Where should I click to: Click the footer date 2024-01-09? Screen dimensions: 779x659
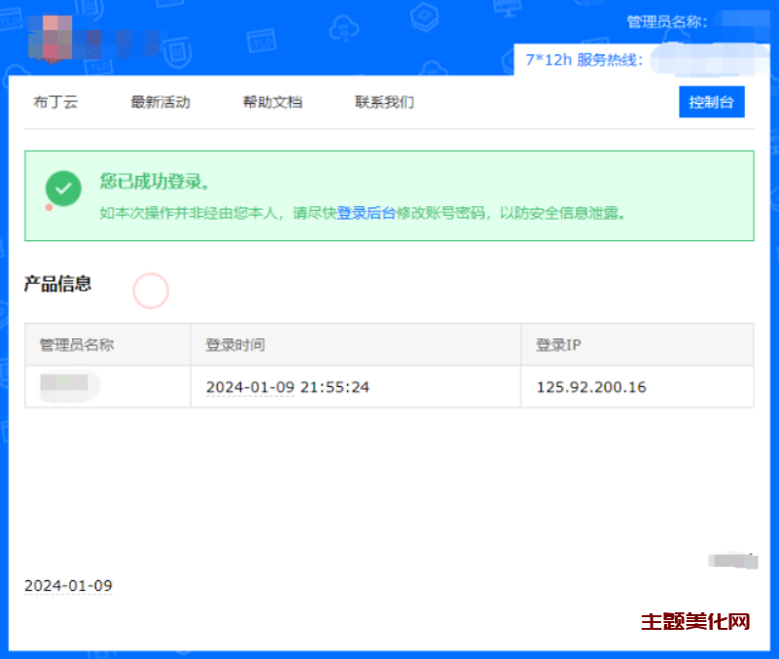[x=68, y=585]
